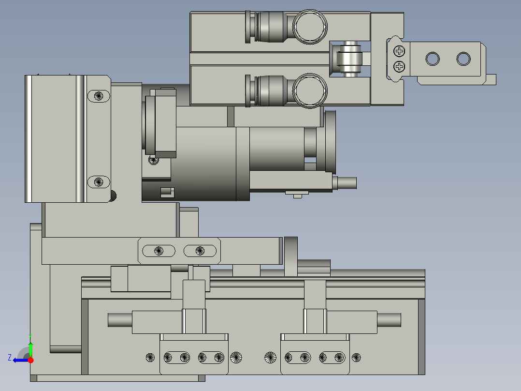Image resolution: width=521 pixels, height=391 pixels.
Task: Select the small shaft protruding right of motor bracket
Action: pyautogui.click(x=345, y=183)
